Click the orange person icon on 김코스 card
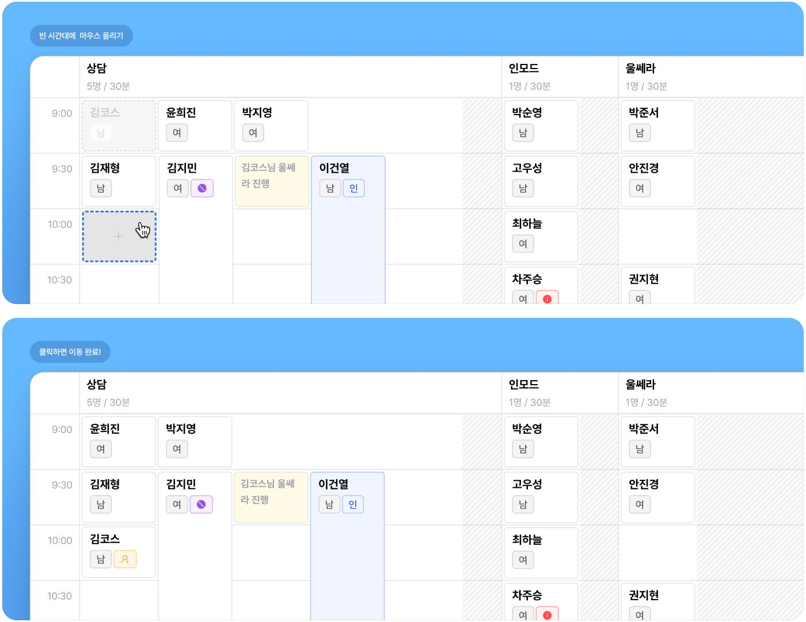The width and height of the screenshot is (806, 622). pyautogui.click(x=125, y=559)
